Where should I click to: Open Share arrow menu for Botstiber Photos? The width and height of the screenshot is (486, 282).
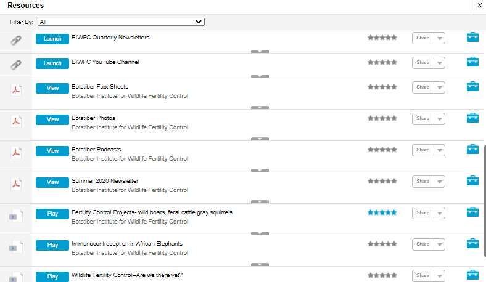click(x=440, y=119)
